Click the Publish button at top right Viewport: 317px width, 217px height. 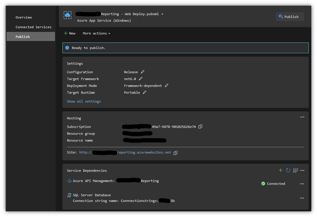click(290, 17)
